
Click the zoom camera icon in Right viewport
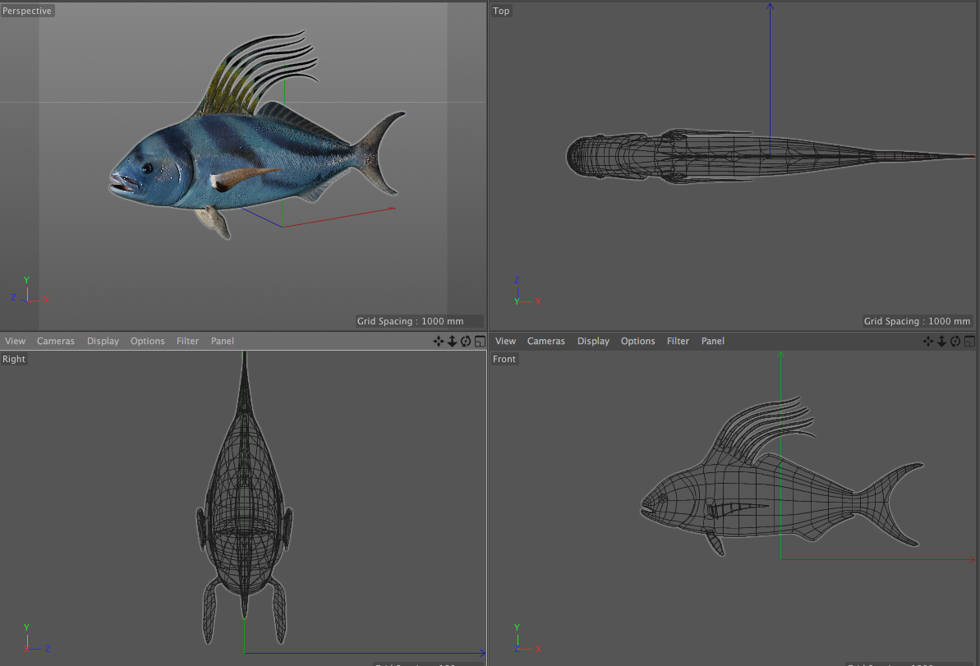[x=452, y=341]
